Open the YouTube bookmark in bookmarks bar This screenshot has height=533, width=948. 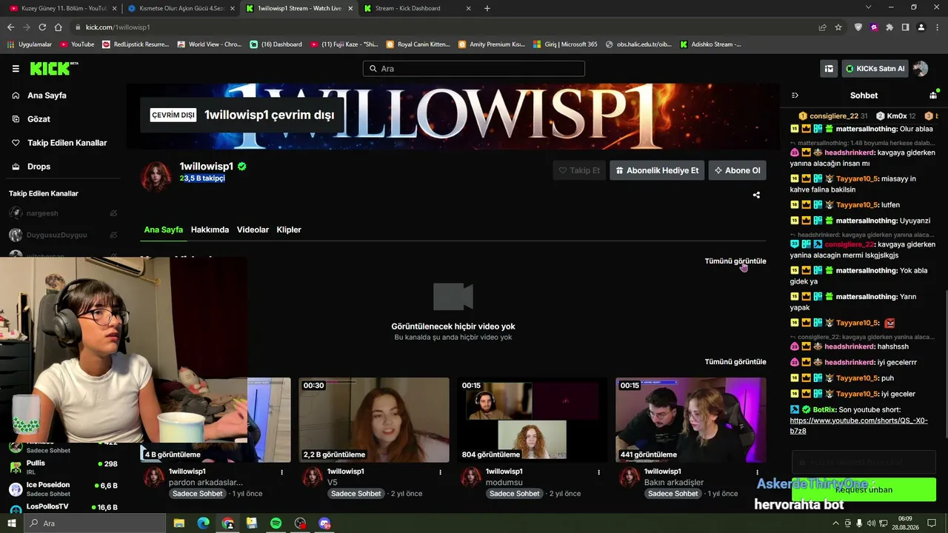coord(77,44)
